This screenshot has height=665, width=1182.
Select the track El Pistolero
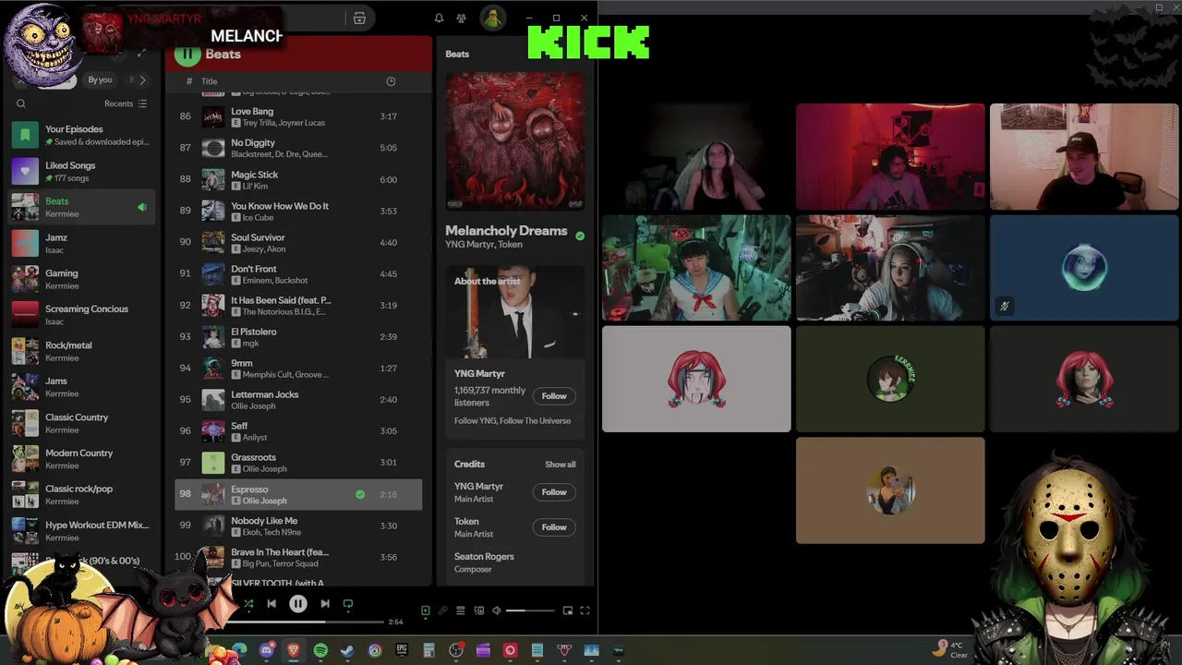[x=298, y=336]
